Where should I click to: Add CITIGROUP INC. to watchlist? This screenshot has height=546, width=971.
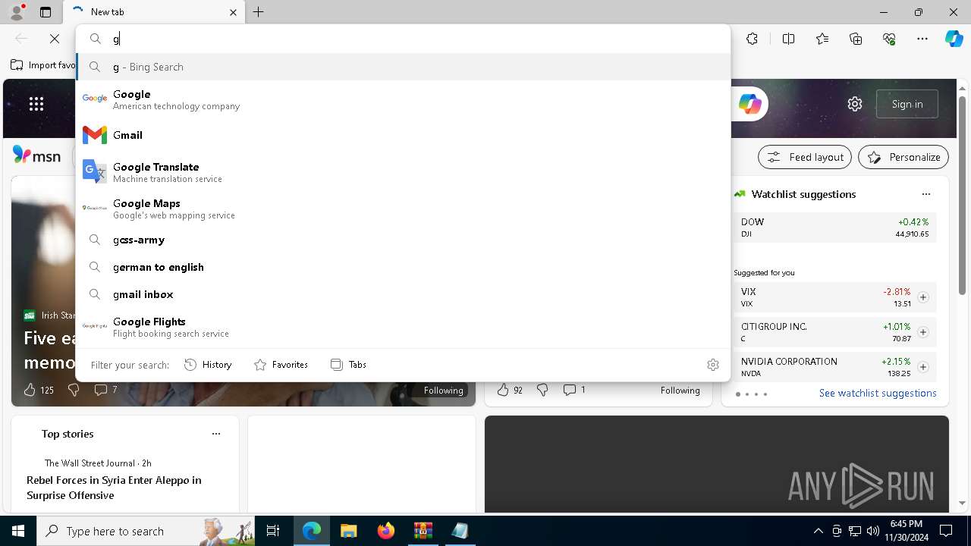(923, 332)
